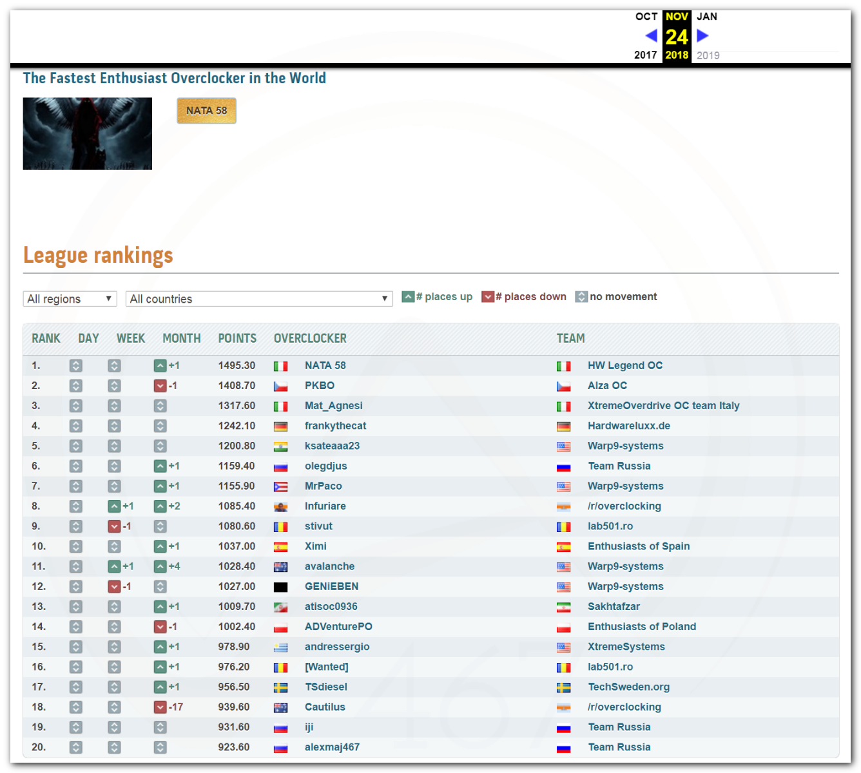Open Hardwareluxx.de team page
Viewport: 861px width, 773px height.
click(x=629, y=426)
